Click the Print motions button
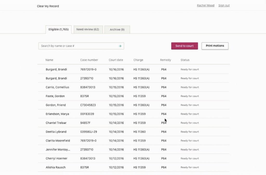Viewport: 266px width, 175px height. (x=215, y=46)
